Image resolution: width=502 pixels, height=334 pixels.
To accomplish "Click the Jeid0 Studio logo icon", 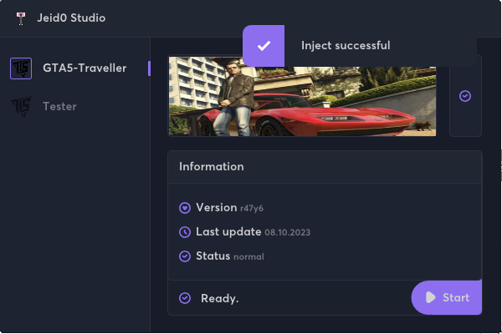I will 19,18.
